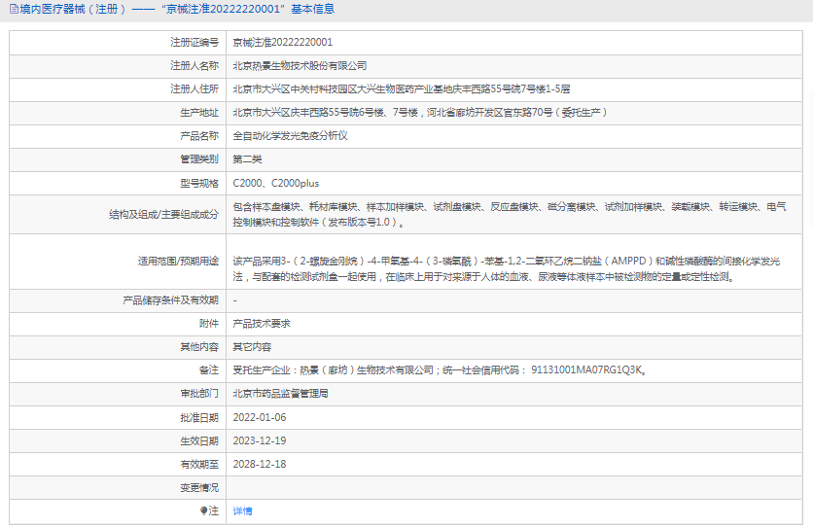Select product name 全自动化学发光免疫分析仪
The height and width of the screenshot is (527, 813).
pos(290,136)
